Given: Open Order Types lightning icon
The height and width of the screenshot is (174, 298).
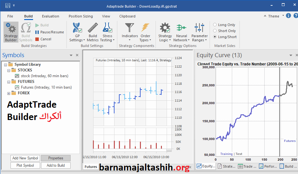Looking at the screenshot, I should click(x=145, y=28).
